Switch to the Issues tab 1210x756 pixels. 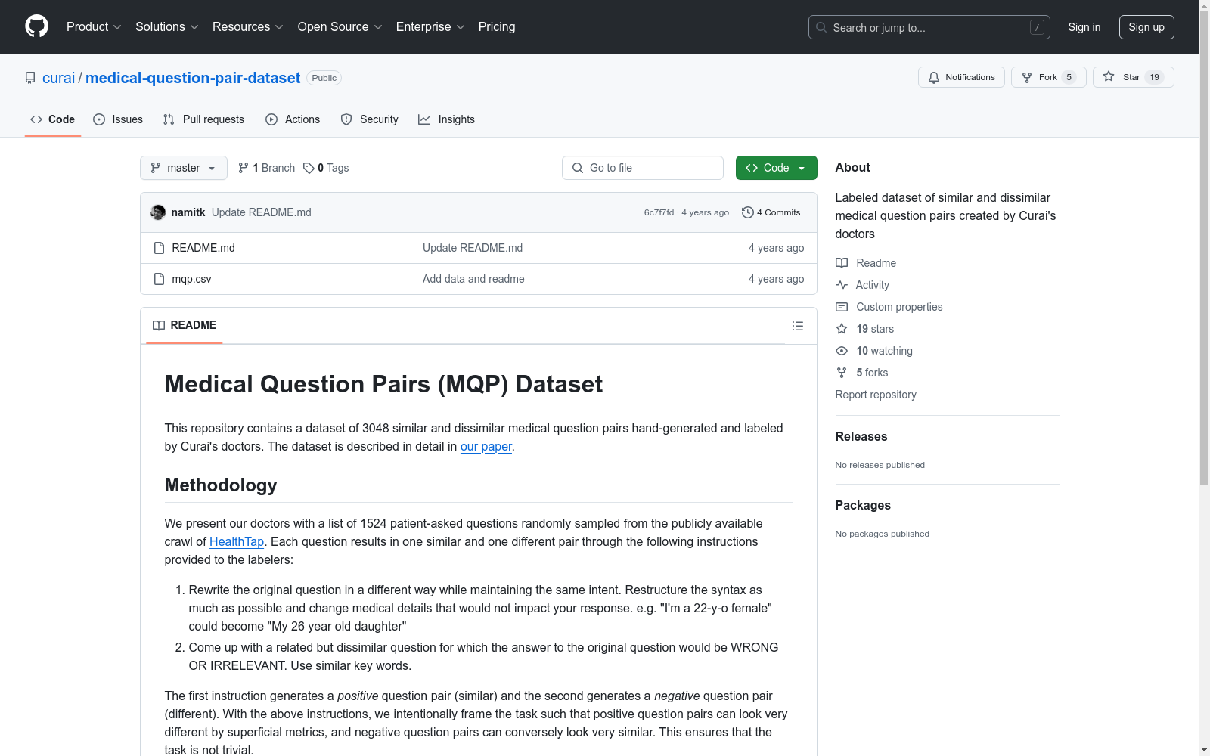[118, 119]
